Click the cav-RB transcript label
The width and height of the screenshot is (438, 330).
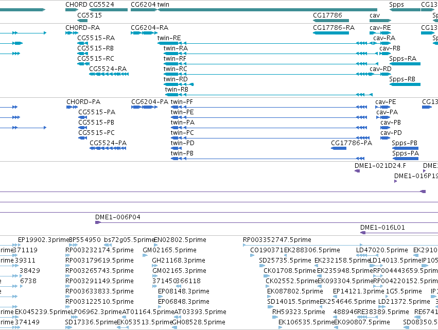tap(390, 48)
